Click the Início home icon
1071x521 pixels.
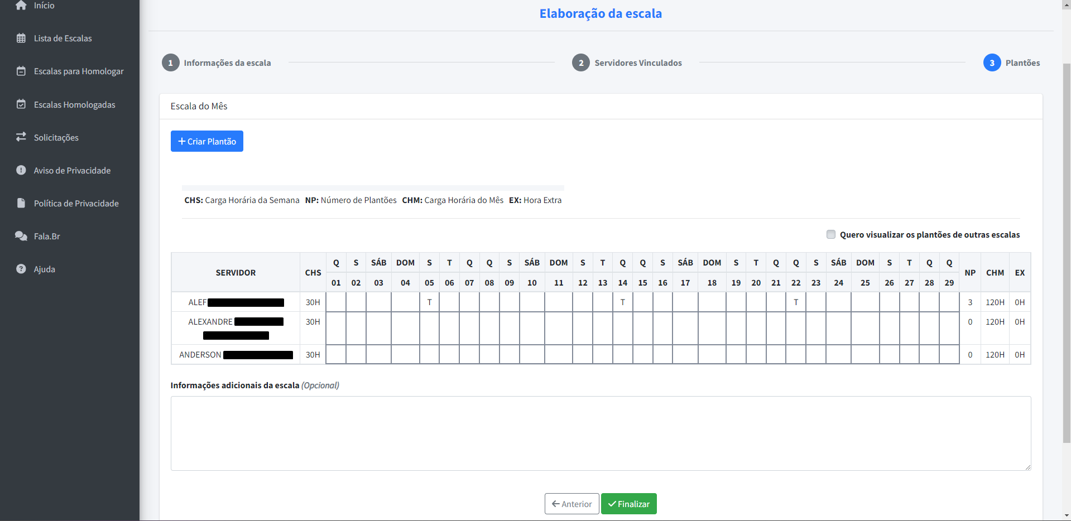21,6
